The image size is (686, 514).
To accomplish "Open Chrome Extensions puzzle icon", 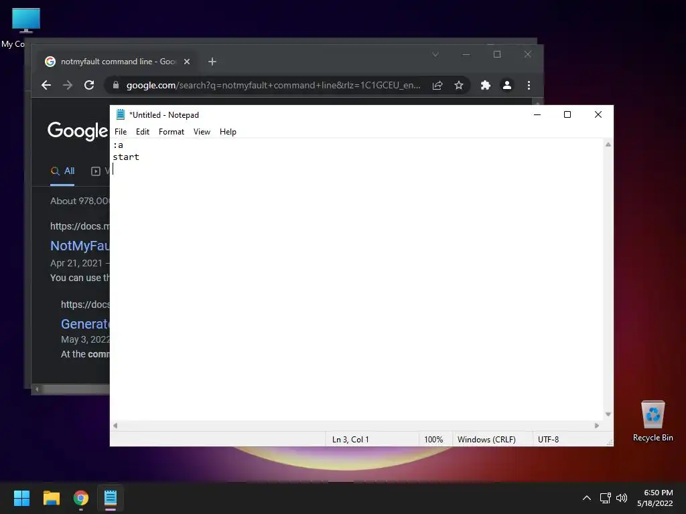I will pos(486,85).
